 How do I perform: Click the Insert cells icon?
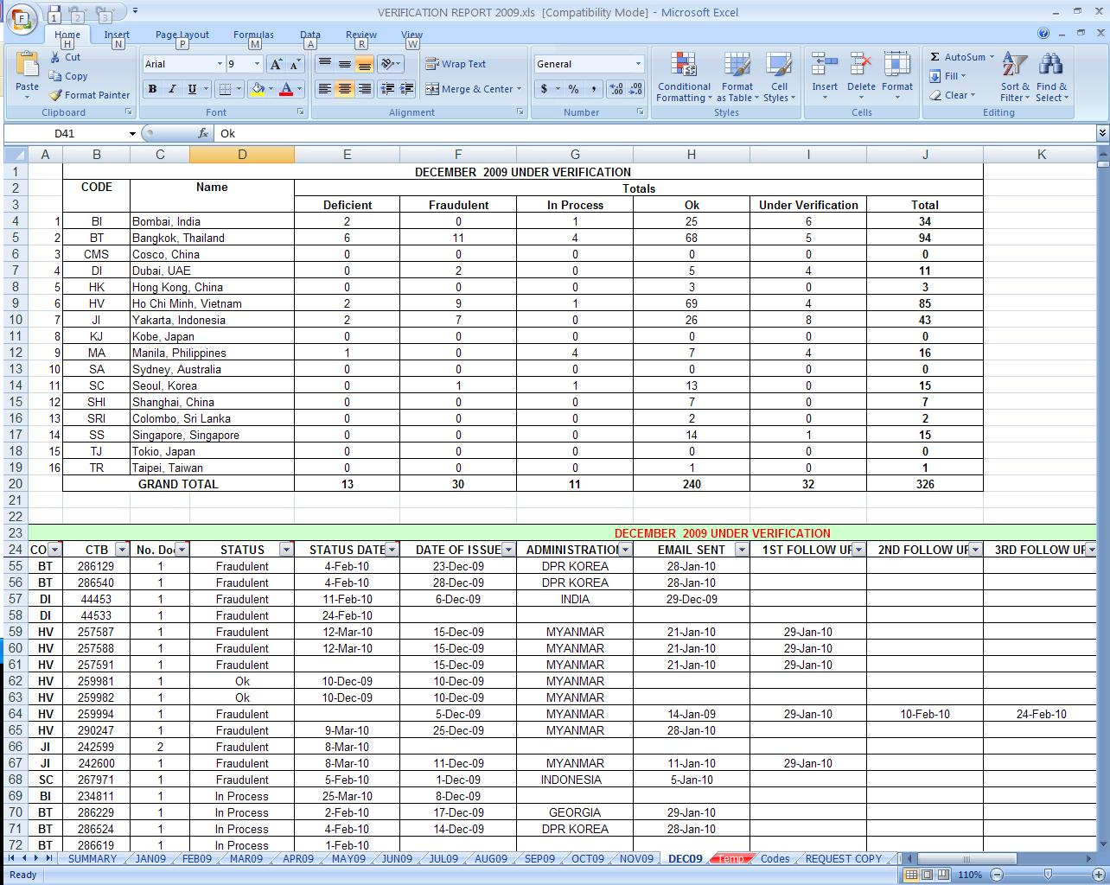[x=824, y=66]
